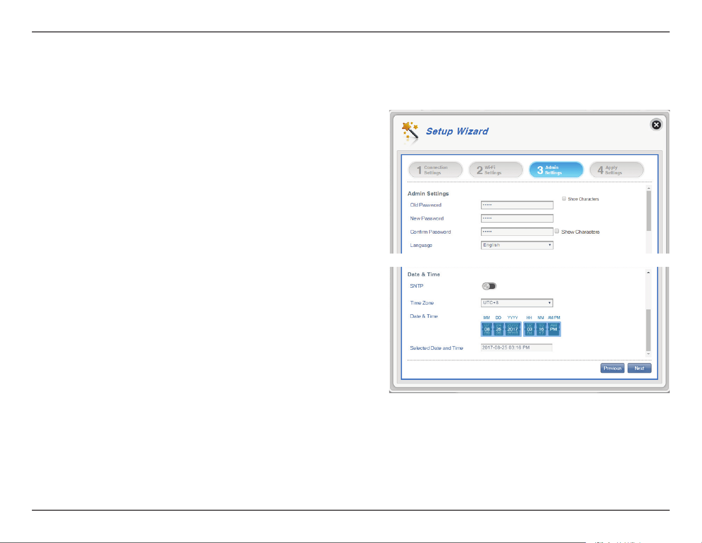
Task: Close the Setup Wizard dialog
Action: coord(656,125)
